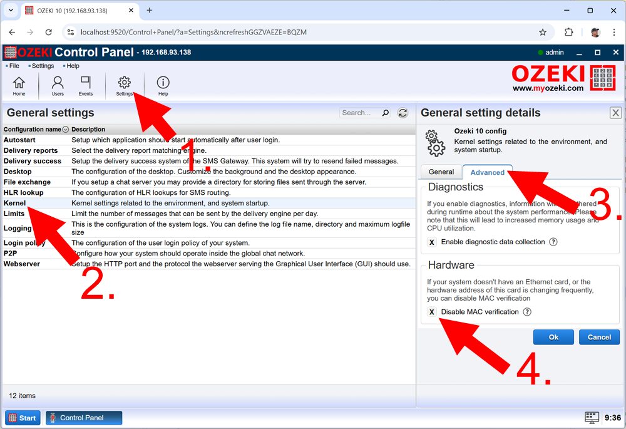The width and height of the screenshot is (626, 429).
Task: Open a new browser tab
Action: point(150,11)
